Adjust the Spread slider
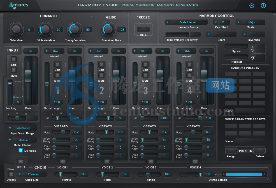The height and width of the screenshot is (188, 276). click(x=236, y=46)
